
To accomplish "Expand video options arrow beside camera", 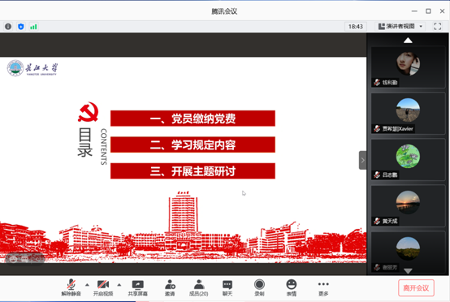I will (x=119, y=285).
